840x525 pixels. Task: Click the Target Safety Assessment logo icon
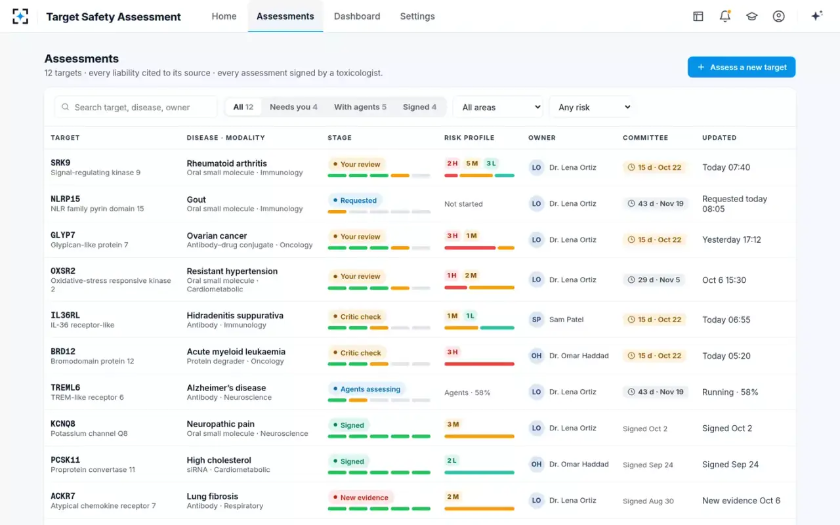tap(20, 16)
